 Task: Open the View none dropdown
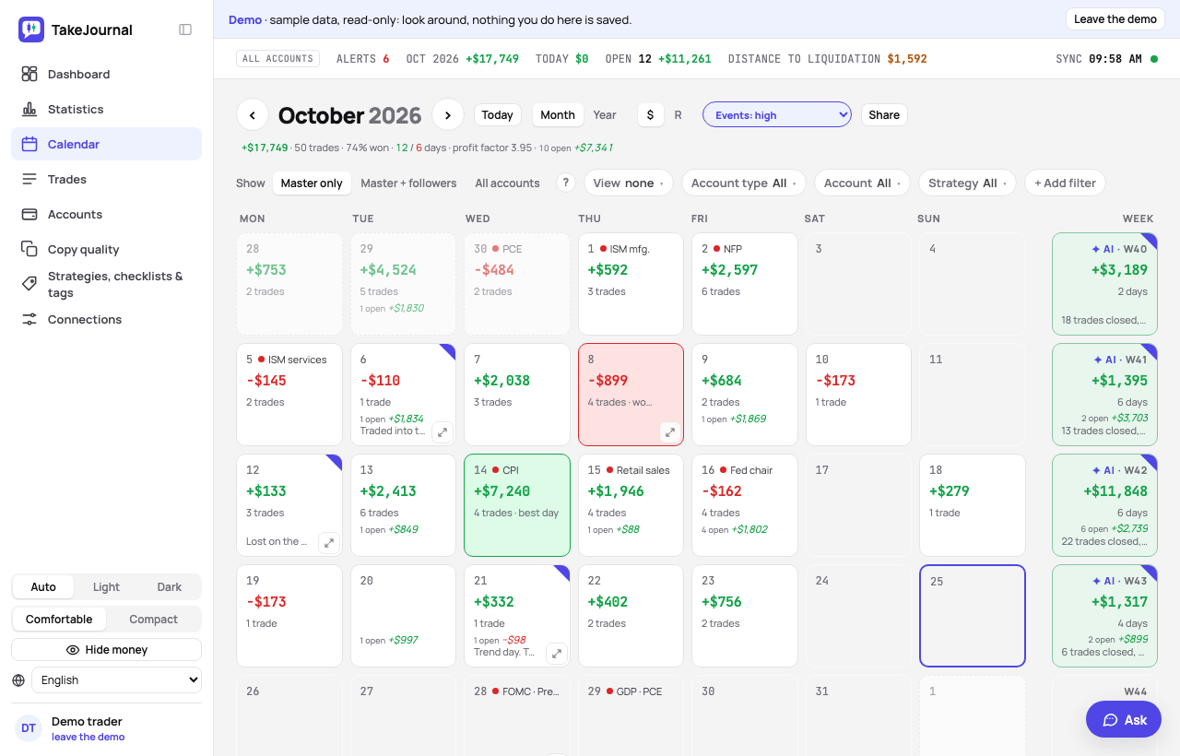[x=629, y=183]
